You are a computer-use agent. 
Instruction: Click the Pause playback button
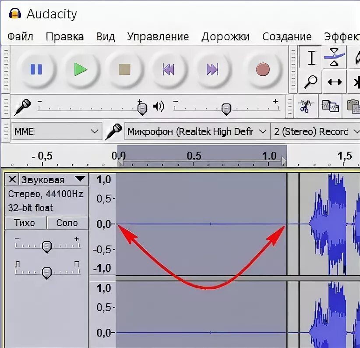pos(36,69)
